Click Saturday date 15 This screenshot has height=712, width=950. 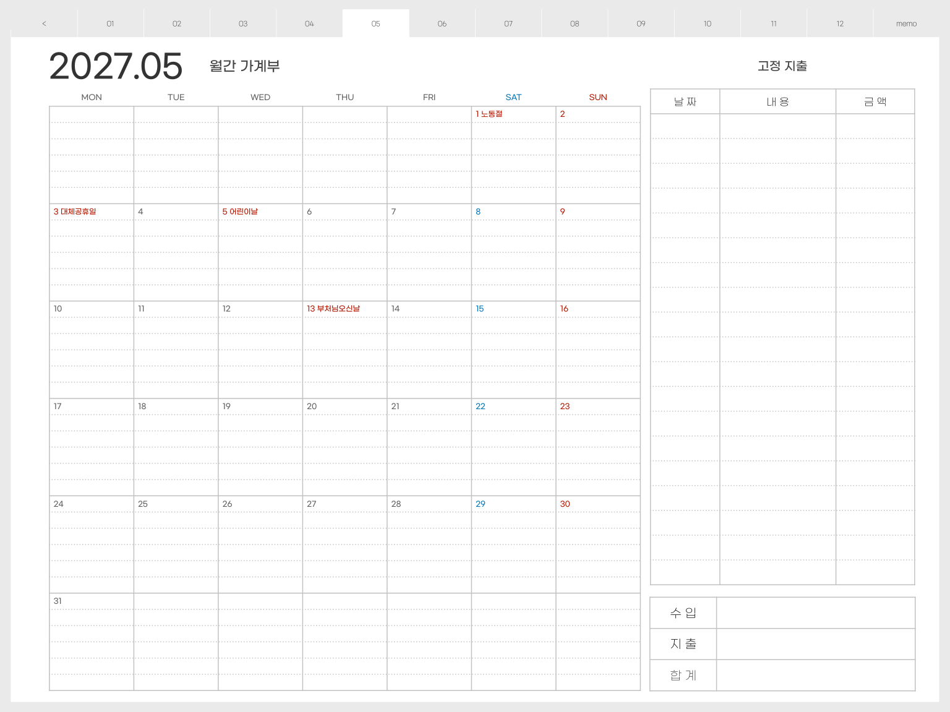point(513,350)
